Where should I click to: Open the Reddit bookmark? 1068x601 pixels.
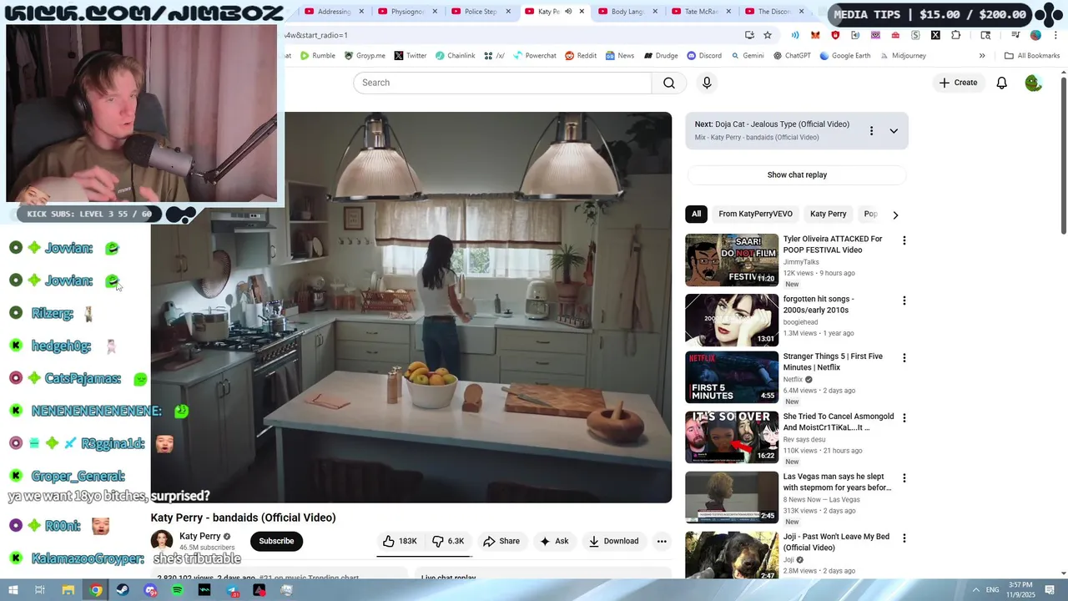(581, 56)
